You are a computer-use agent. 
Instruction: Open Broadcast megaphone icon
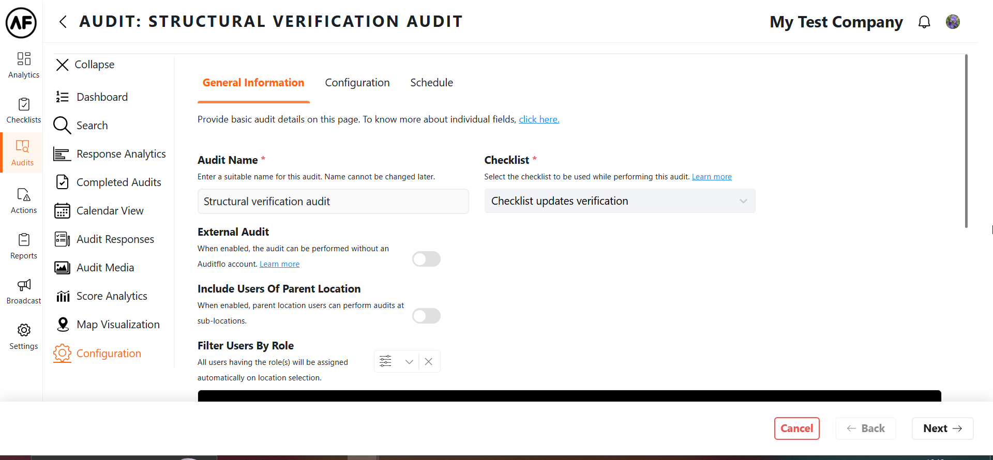pos(24,285)
